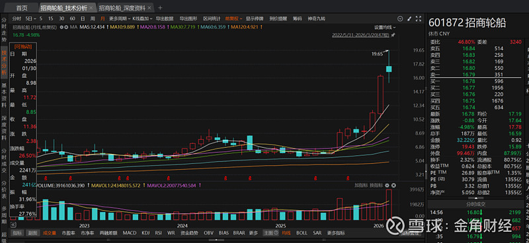Image resolution: width=529 pixels, height=243 pixels.
Task: Click 加指标 in volume panel
Action: click(360, 186)
